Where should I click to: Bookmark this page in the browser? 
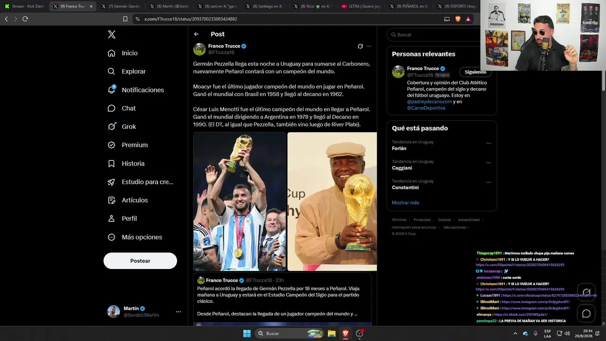pos(125,19)
